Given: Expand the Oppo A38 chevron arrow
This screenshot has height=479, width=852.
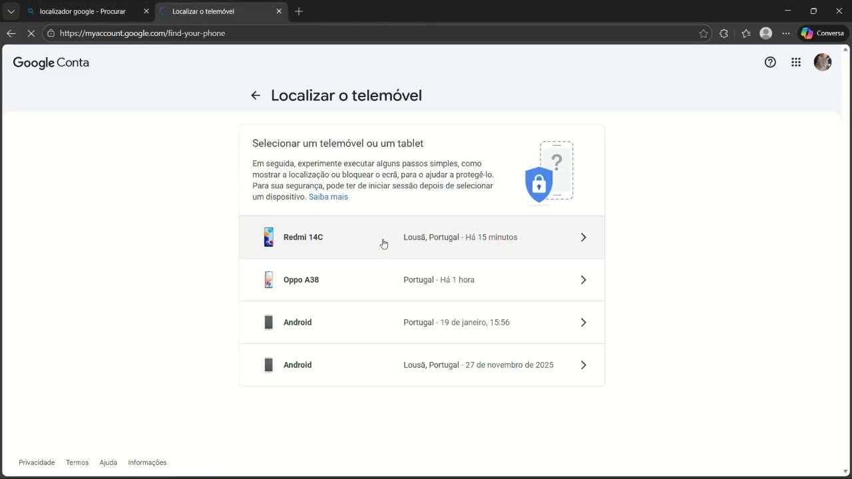Looking at the screenshot, I should (583, 280).
